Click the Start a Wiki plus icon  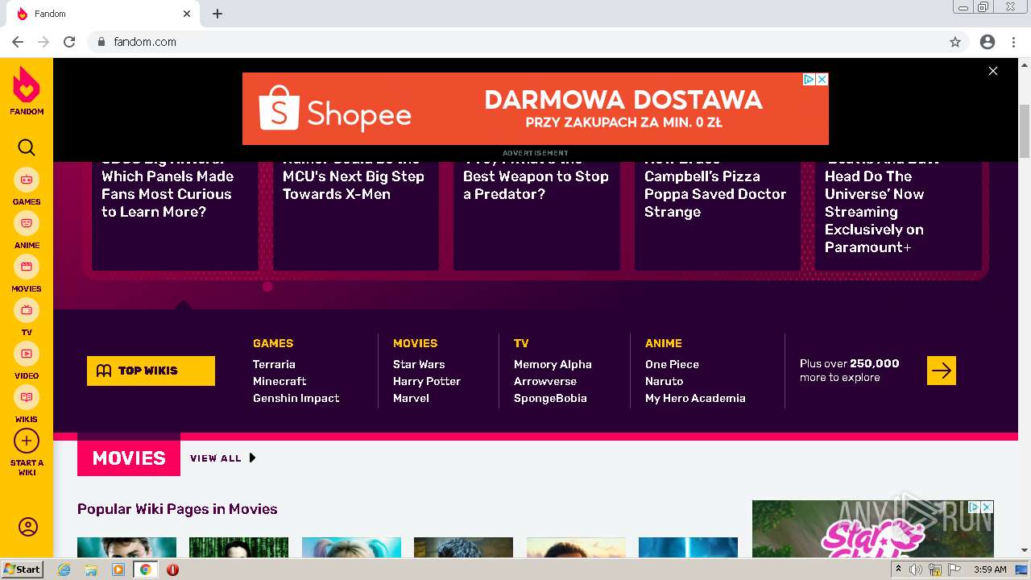coord(27,441)
